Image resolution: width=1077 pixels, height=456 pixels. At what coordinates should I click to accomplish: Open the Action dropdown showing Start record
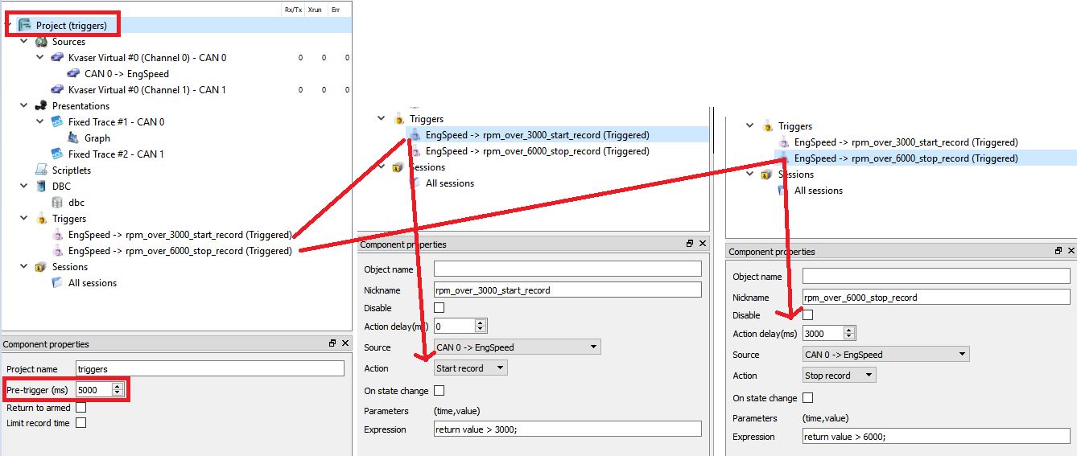471,368
